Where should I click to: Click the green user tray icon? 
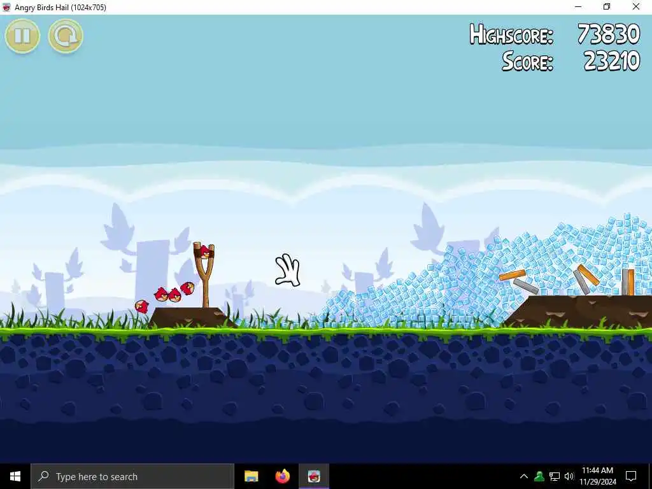[539, 476]
